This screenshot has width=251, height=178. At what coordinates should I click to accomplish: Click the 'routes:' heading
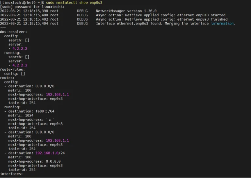coord(8,78)
